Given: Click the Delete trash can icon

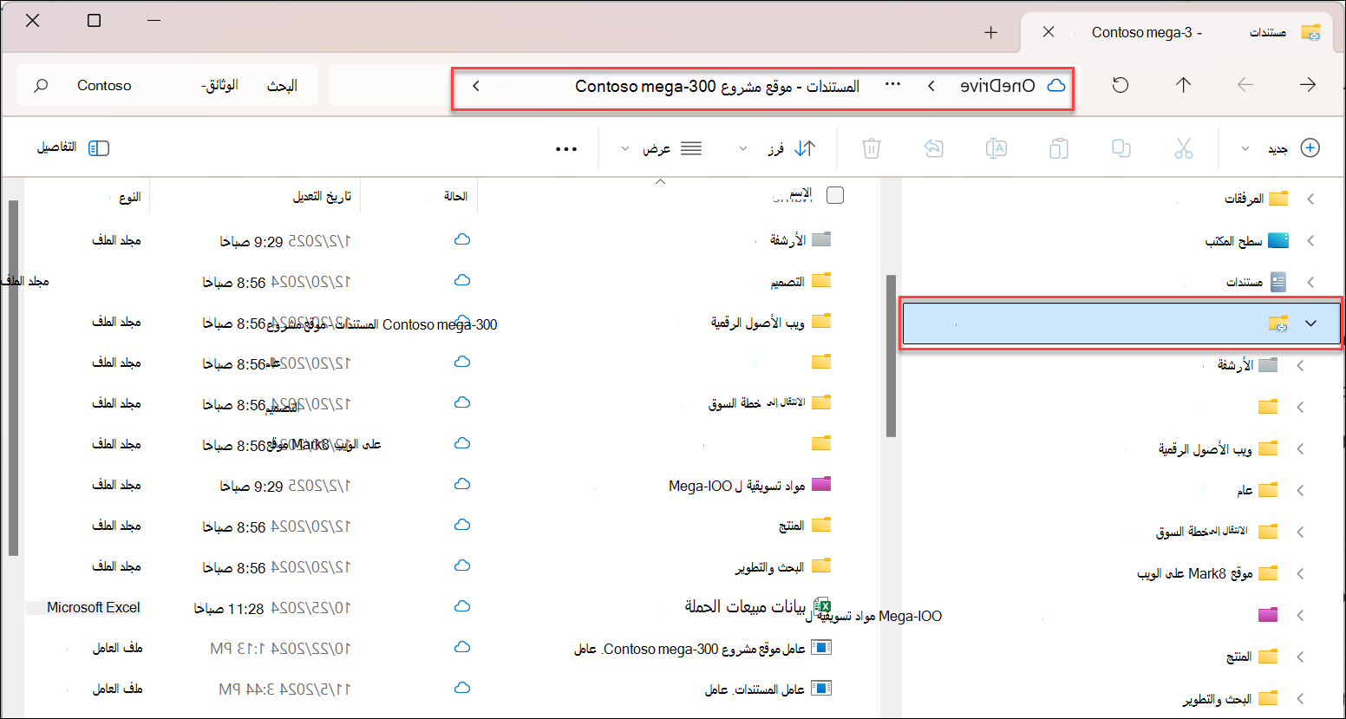Looking at the screenshot, I should pyautogui.click(x=872, y=148).
